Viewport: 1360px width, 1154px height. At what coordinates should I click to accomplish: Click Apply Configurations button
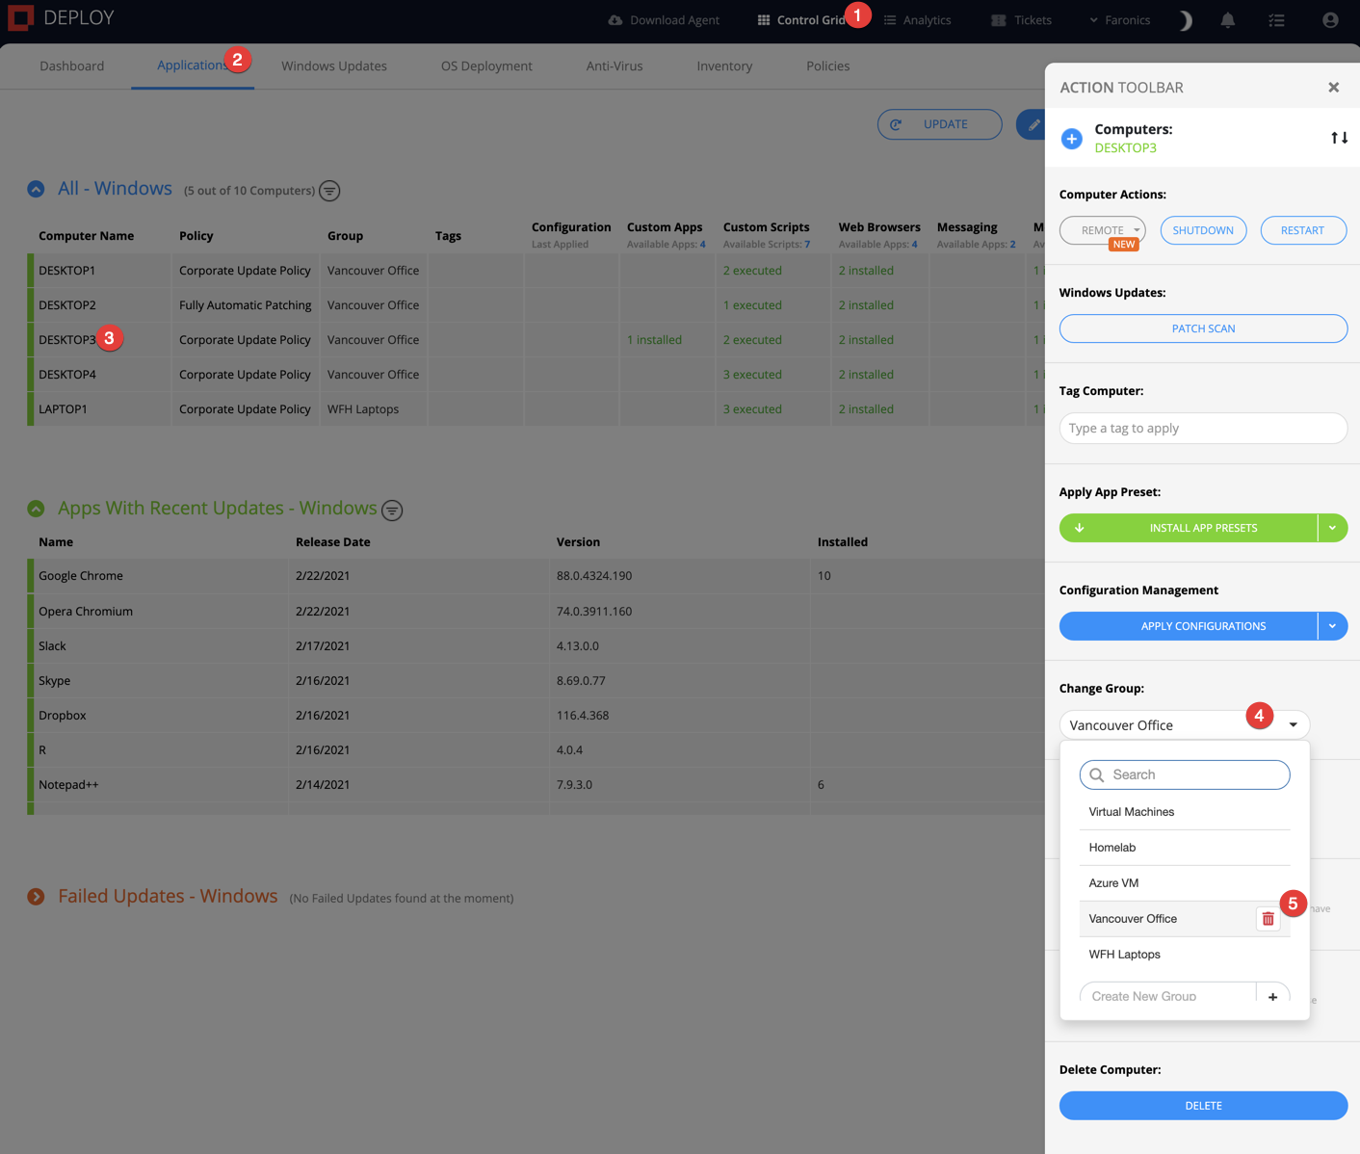click(1189, 626)
